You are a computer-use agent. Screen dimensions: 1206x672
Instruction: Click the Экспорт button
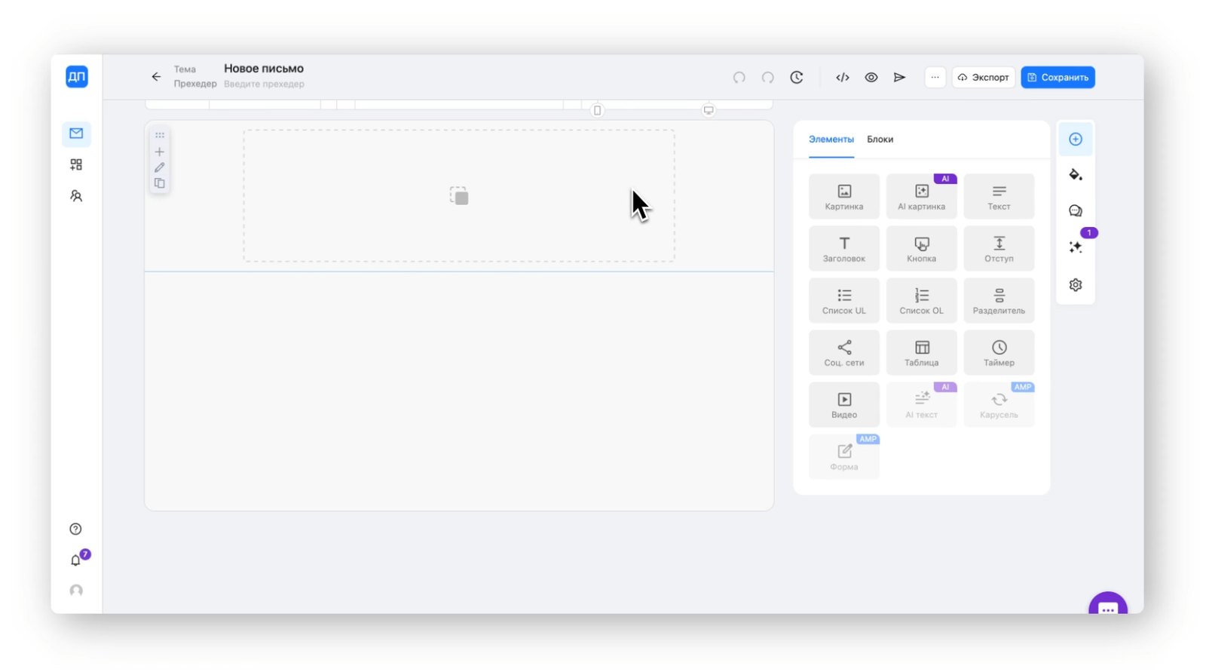(x=984, y=77)
